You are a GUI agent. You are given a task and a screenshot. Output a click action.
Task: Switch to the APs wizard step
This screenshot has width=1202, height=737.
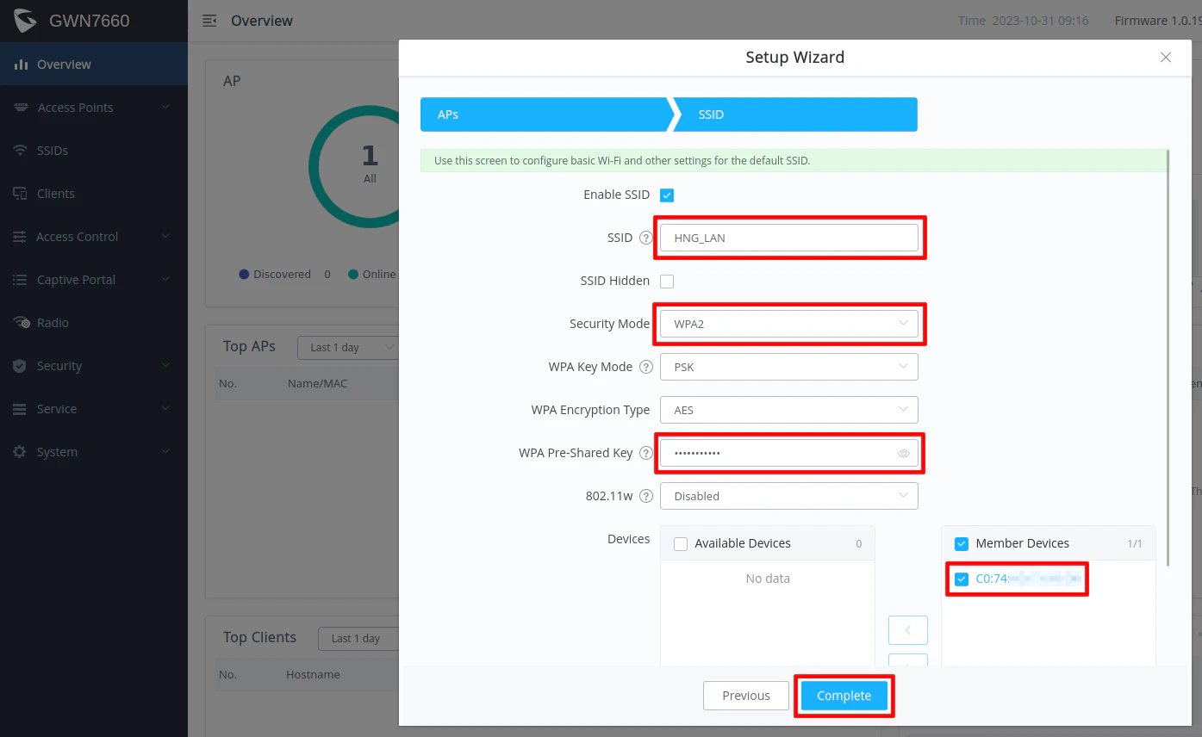pos(544,115)
